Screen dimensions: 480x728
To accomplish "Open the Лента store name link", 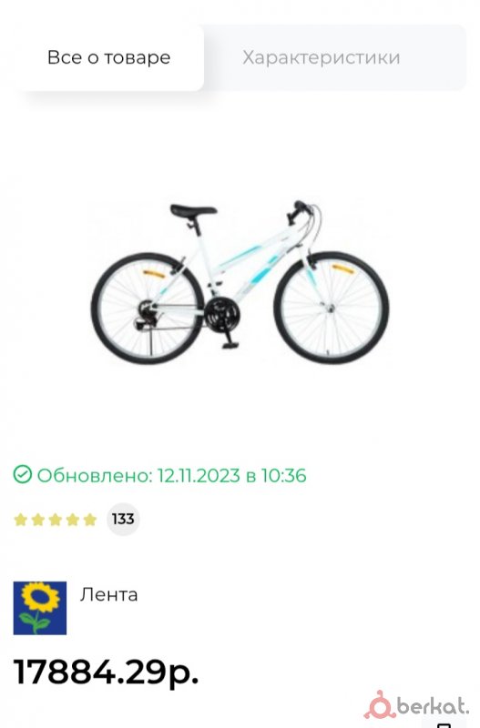I will click(108, 595).
